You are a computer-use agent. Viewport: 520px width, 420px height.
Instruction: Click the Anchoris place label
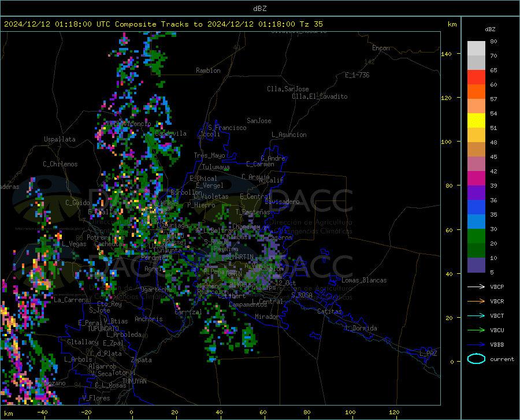point(148,319)
